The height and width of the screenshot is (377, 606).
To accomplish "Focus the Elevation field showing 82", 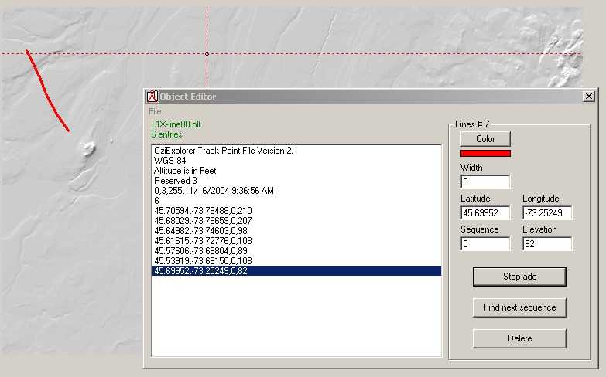I will point(546,243).
